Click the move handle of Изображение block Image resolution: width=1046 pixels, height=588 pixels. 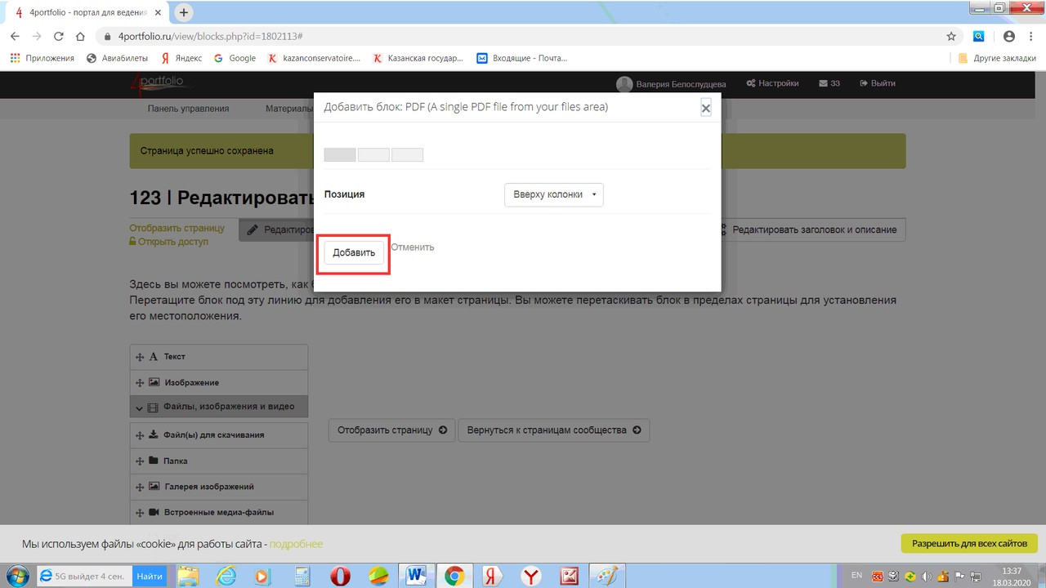[x=140, y=382]
